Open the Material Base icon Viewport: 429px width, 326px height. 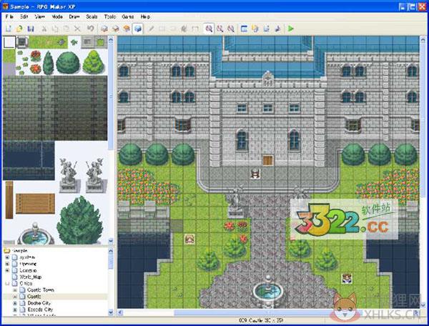click(x=255, y=29)
